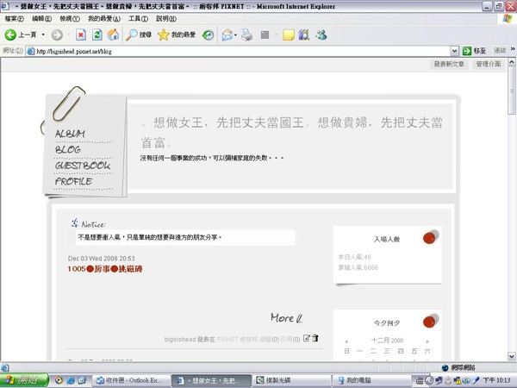517x388 pixels.
Task: Open the 工具 (Tools) menu
Action: 137,18
